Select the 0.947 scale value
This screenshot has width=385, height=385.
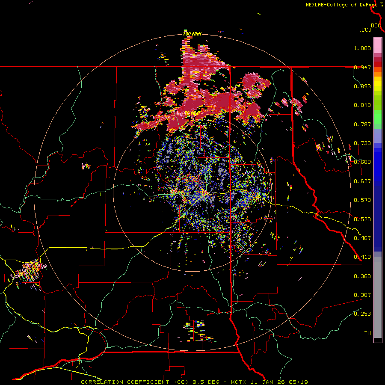[362, 67]
